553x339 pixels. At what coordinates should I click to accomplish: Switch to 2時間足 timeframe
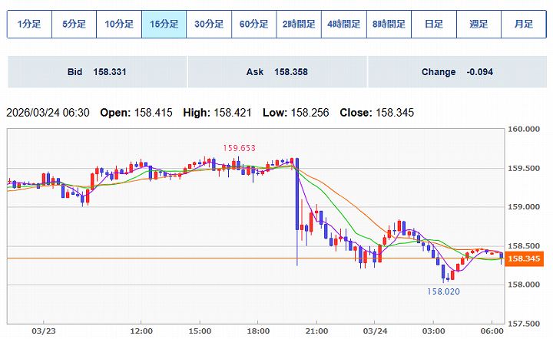point(299,24)
